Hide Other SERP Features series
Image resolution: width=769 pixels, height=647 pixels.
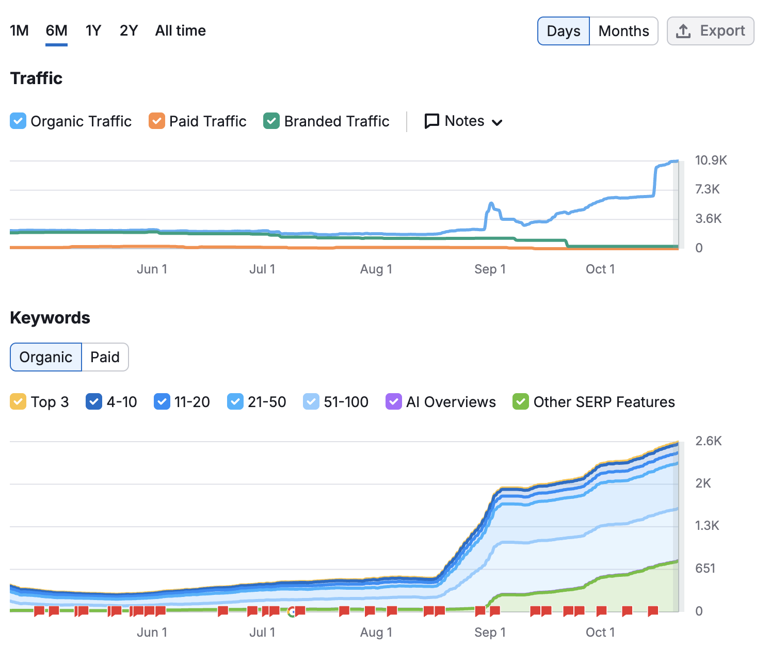point(521,402)
